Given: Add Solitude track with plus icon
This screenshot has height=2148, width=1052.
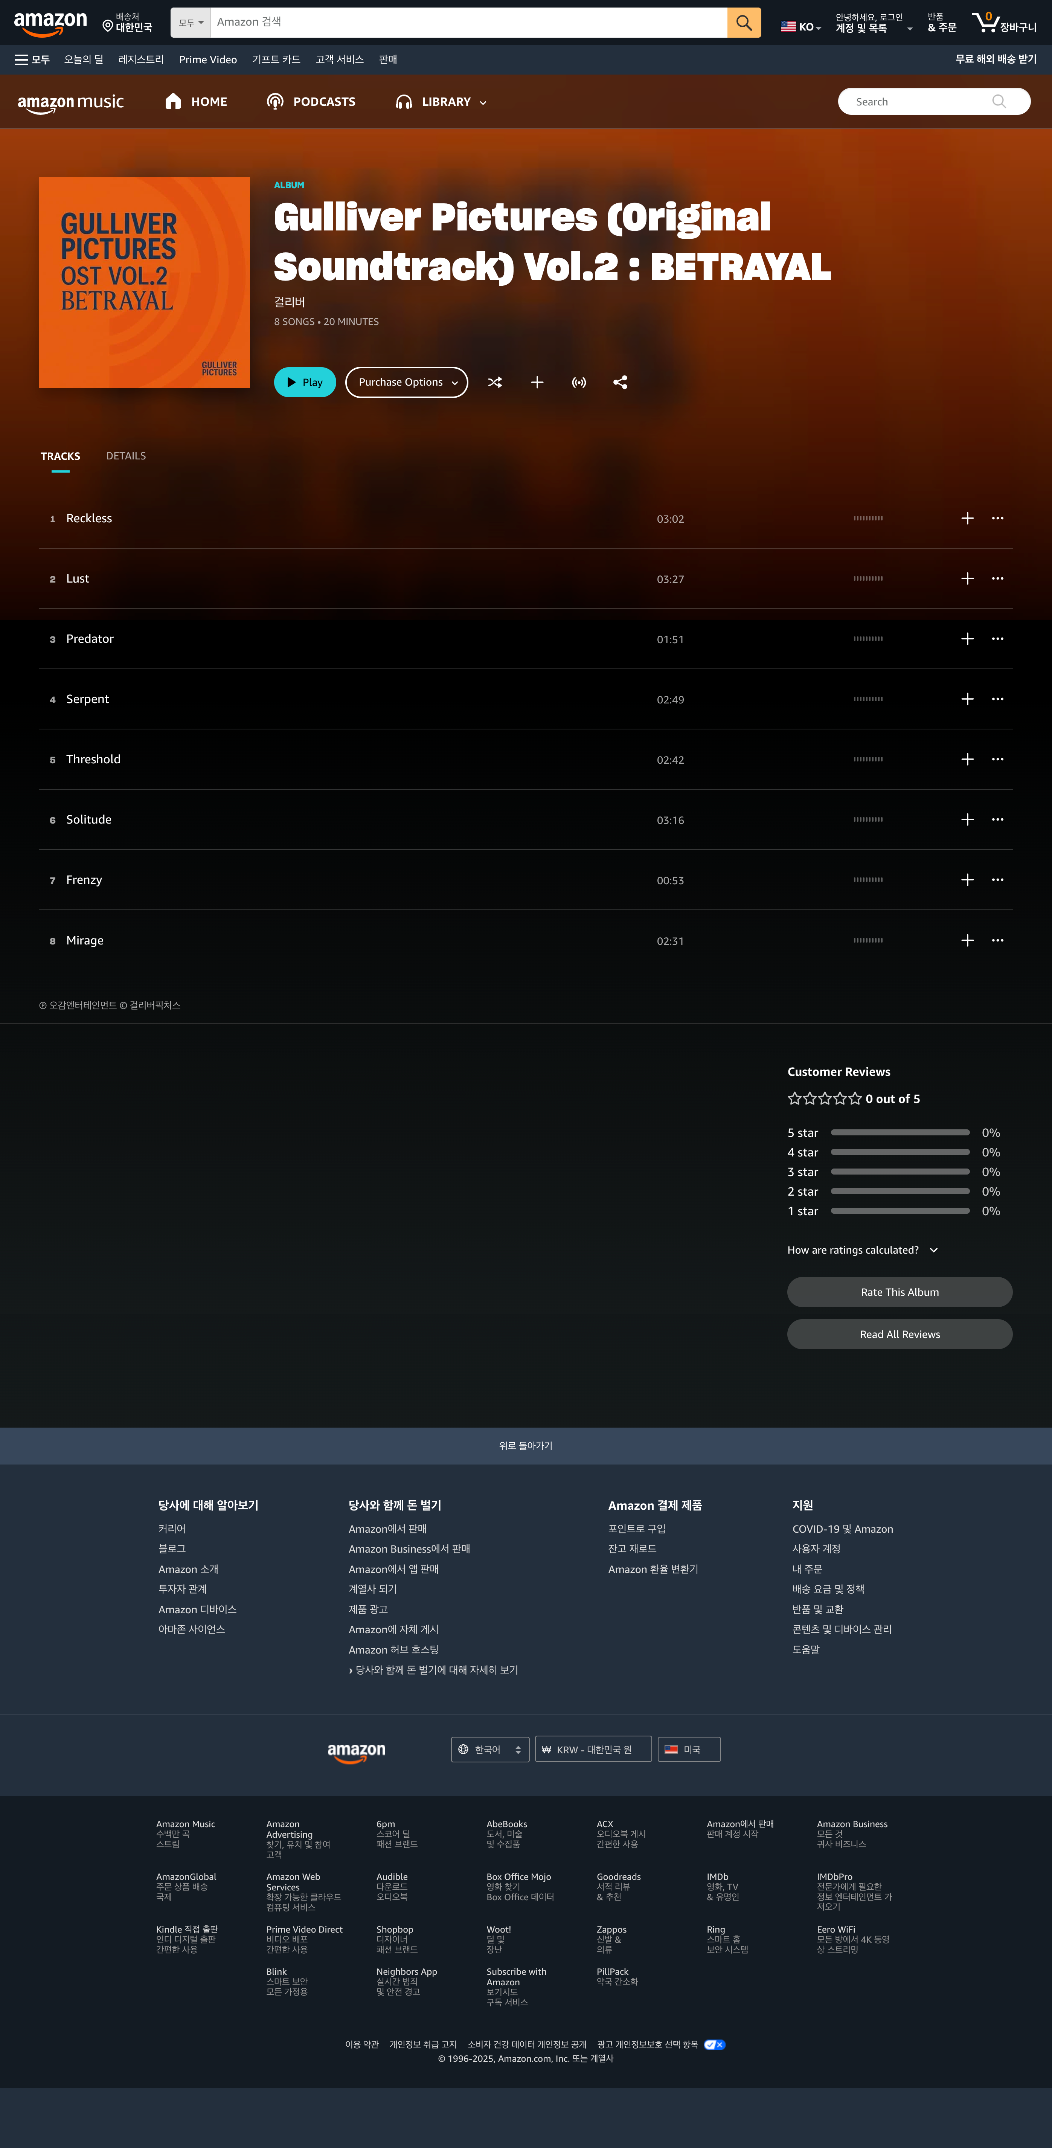Looking at the screenshot, I should [967, 820].
